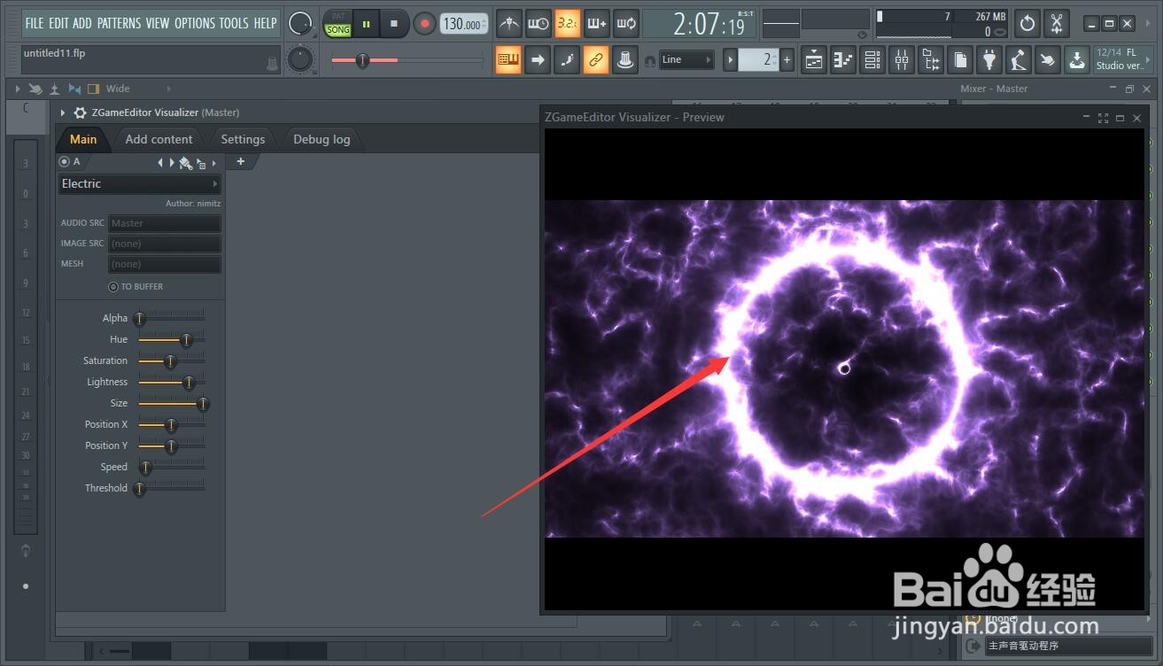Toggle auto-scrolling arrow icon
Image resolution: width=1163 pixels, height=666 pixels.
coord(538,60)
